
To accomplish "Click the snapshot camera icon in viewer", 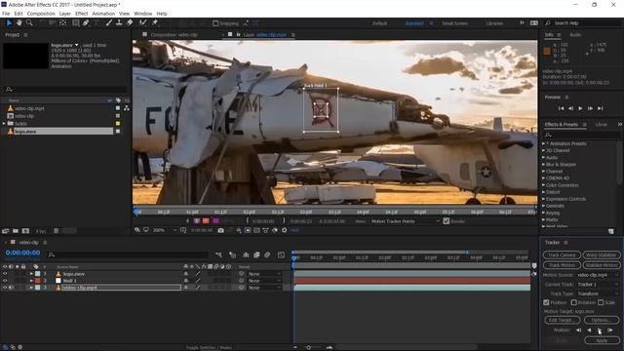I will [x=221, y=230].
